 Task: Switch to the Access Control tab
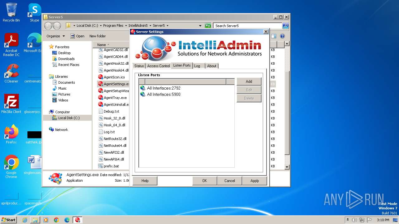click(x=158, y=66)
